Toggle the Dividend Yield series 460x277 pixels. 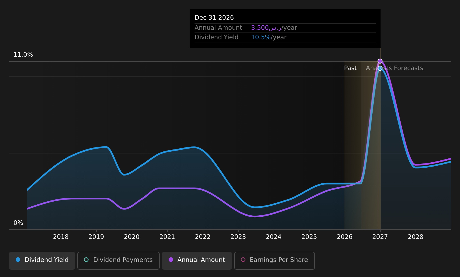pyautogui.click(x=42, y=261)
